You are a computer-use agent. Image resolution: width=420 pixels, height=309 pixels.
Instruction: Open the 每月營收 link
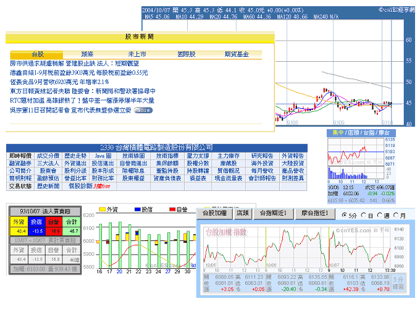point(262,171)
